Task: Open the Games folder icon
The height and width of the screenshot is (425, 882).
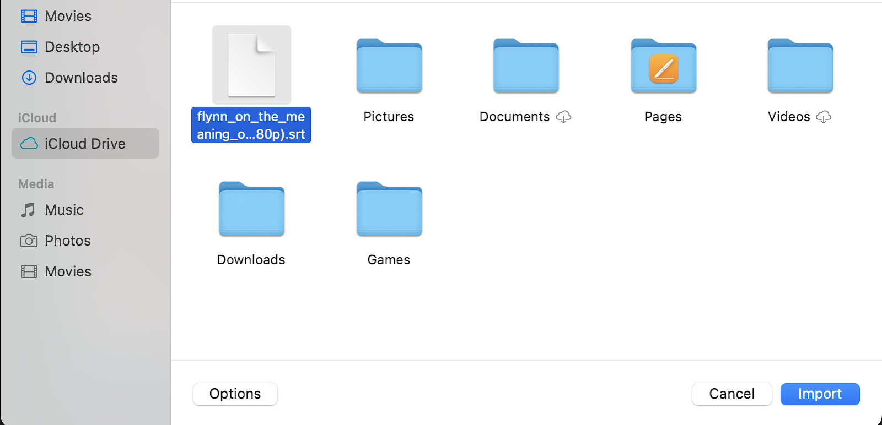Action: click(x=389, y=209)
